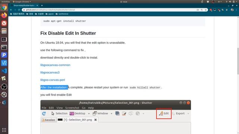Close the linux-note/shutter tab
Screen dimensions: 239x134
pos(37,6)
